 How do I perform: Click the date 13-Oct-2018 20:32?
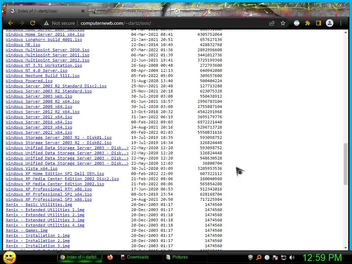tap(152, 112)
